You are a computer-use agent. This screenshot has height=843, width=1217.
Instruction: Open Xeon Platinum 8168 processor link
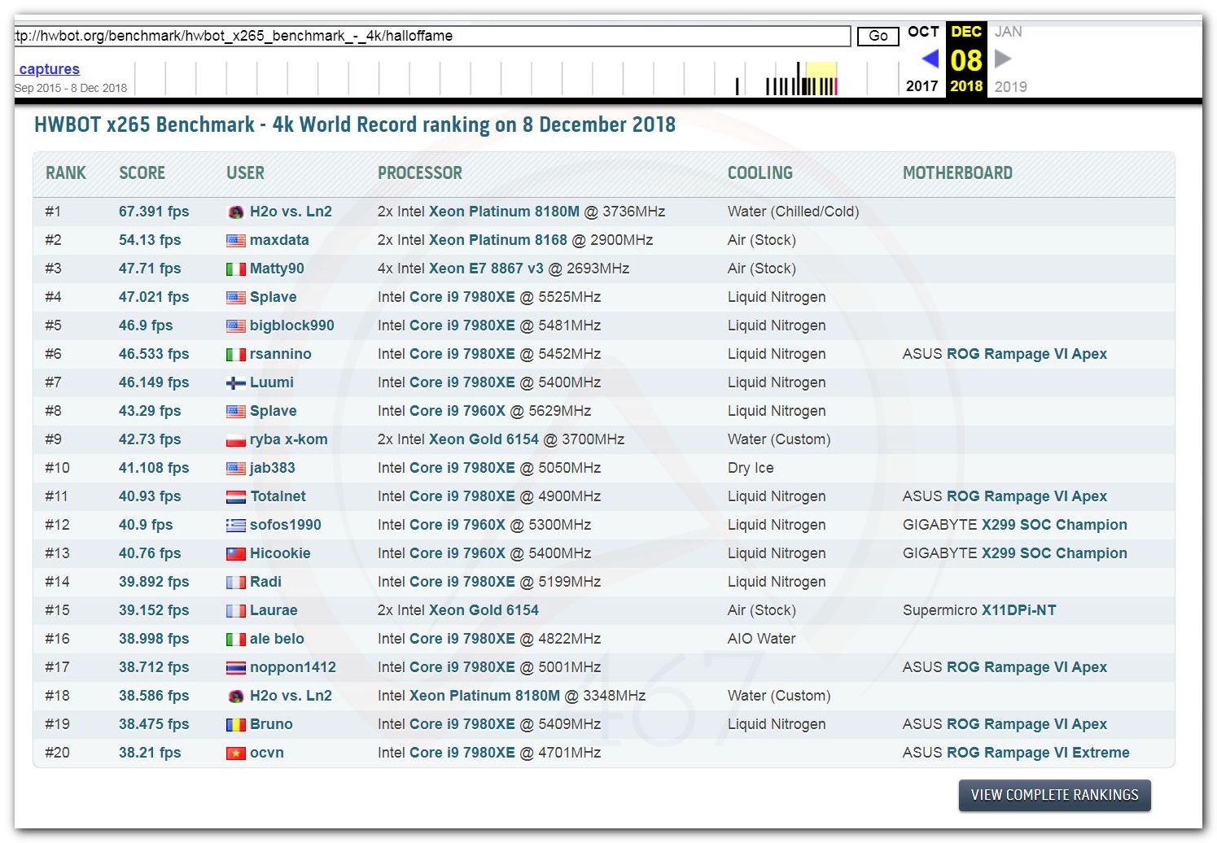497,240
